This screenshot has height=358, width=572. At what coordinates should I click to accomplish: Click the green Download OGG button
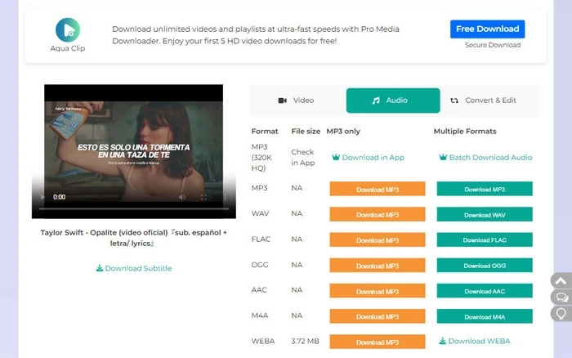[484, 266]
